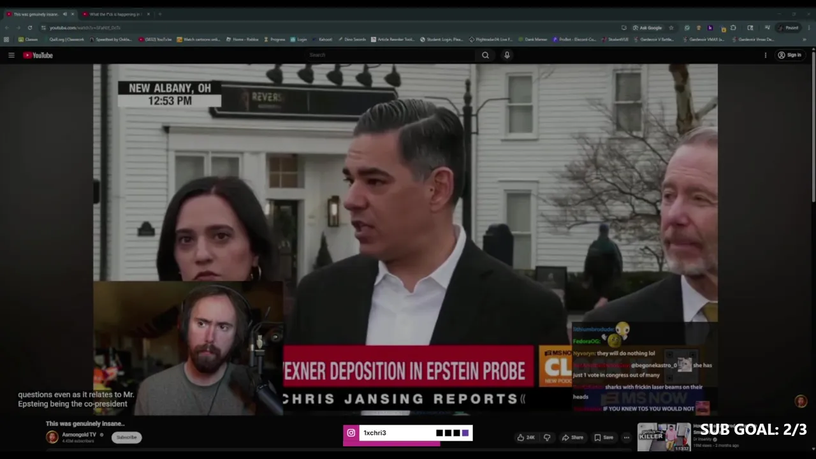Open the browser extensions puzzle icon
This screenshot has height=459, width=816.
[x=733, y=28]
